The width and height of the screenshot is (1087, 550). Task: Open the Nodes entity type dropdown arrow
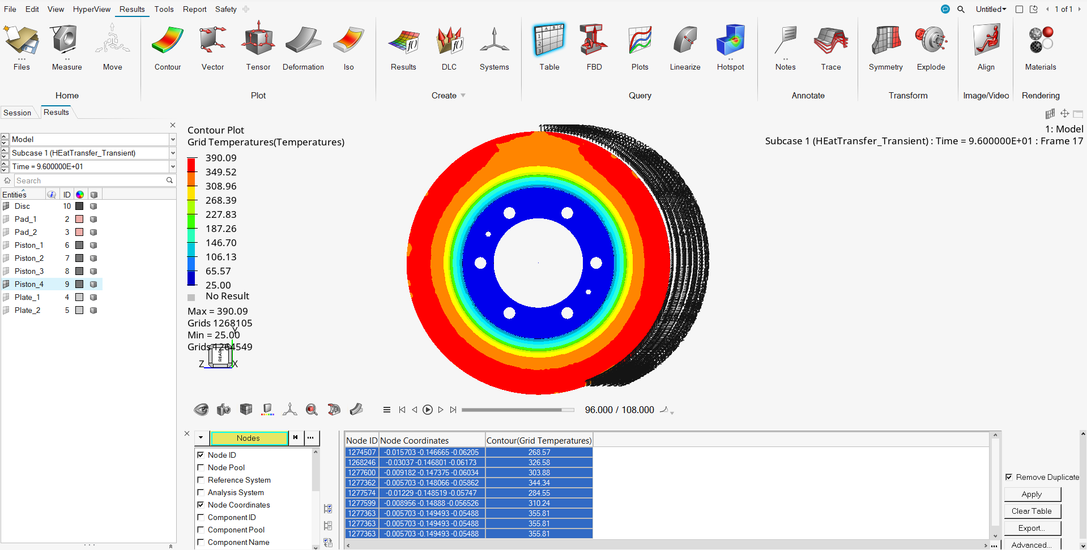tap(201, 438)
